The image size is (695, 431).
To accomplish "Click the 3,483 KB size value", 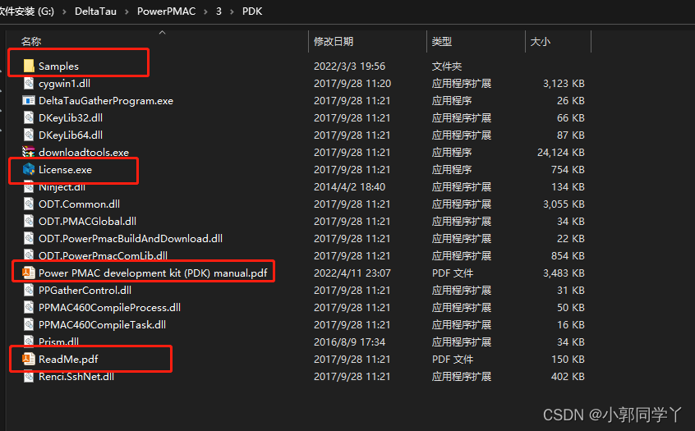I will 564,273.
